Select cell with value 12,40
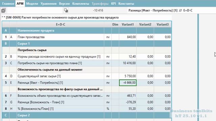 128,56
